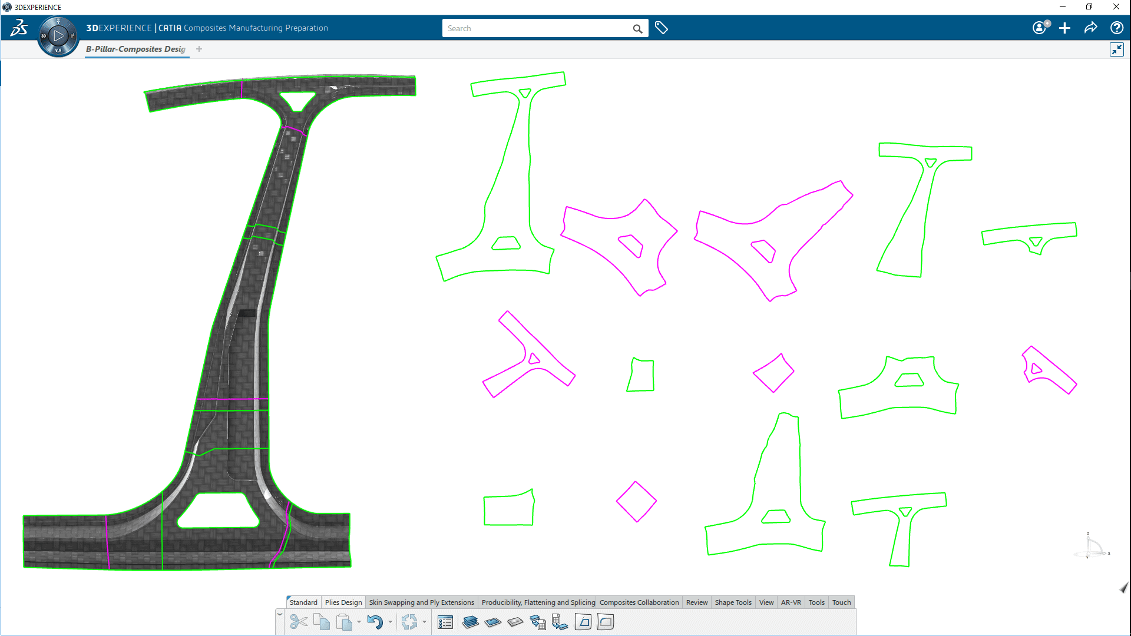Open the Producibility Flattening and Splicing tab
The image size is (1131, 636).
pos(538,602)
